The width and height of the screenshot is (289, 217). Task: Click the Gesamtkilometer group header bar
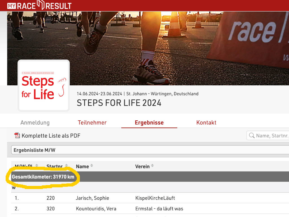(x=150, y=177)
